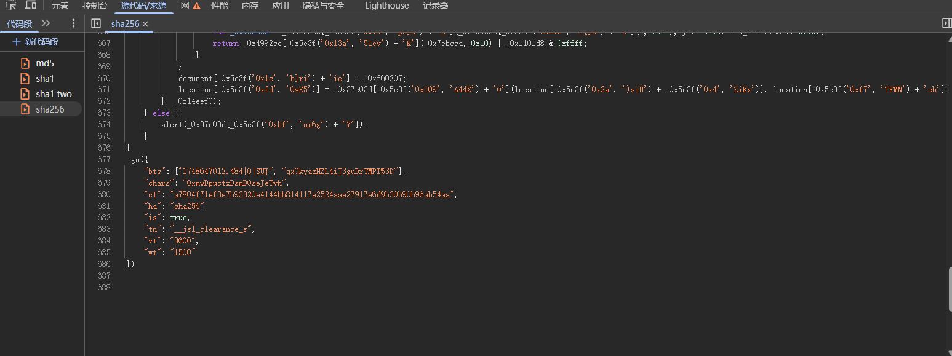The width and height of the screenshot is (952, 356).
Task: Open the 记录器 tab
Action: pyautogui.click(x=435, y=6)
